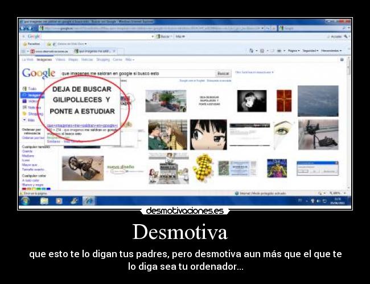Click the Favoritos star icon
The height and width of the screenshot is (284, 370).
25,44
